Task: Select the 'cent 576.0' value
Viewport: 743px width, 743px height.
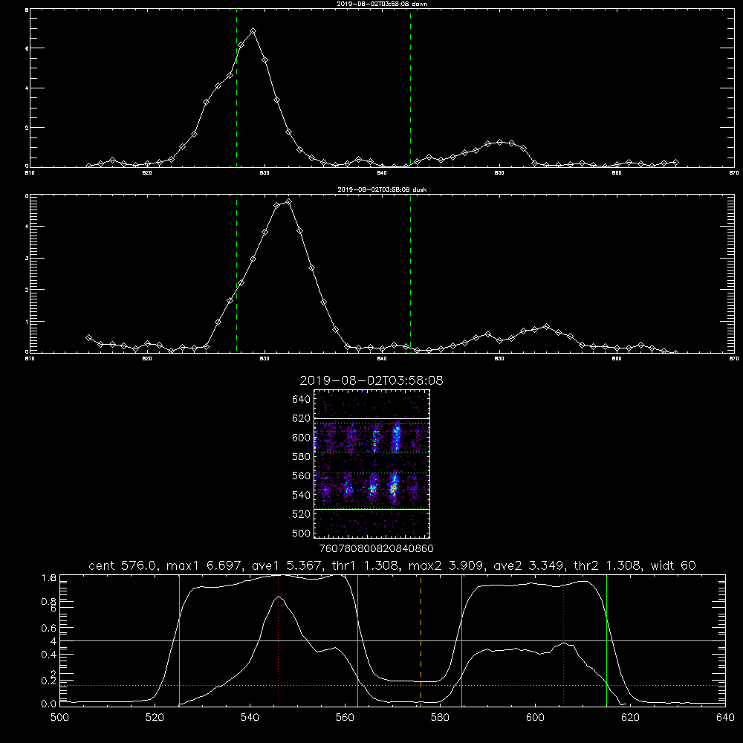Action: click(123, 565)
